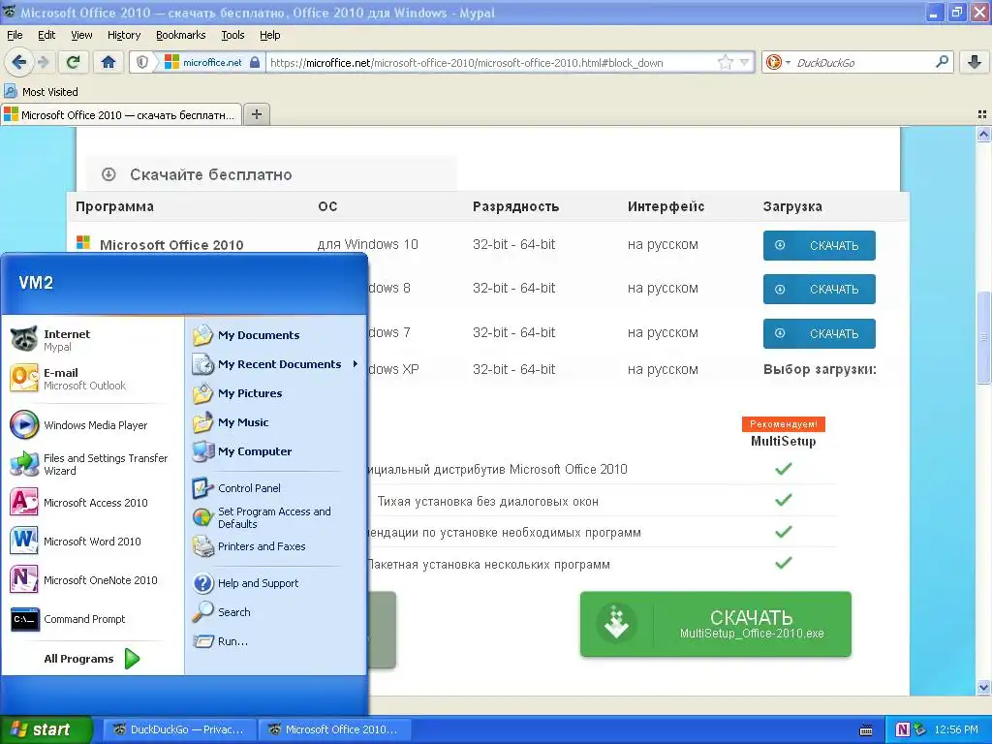
Task: Reload the current page
Action: pos(74,62)
